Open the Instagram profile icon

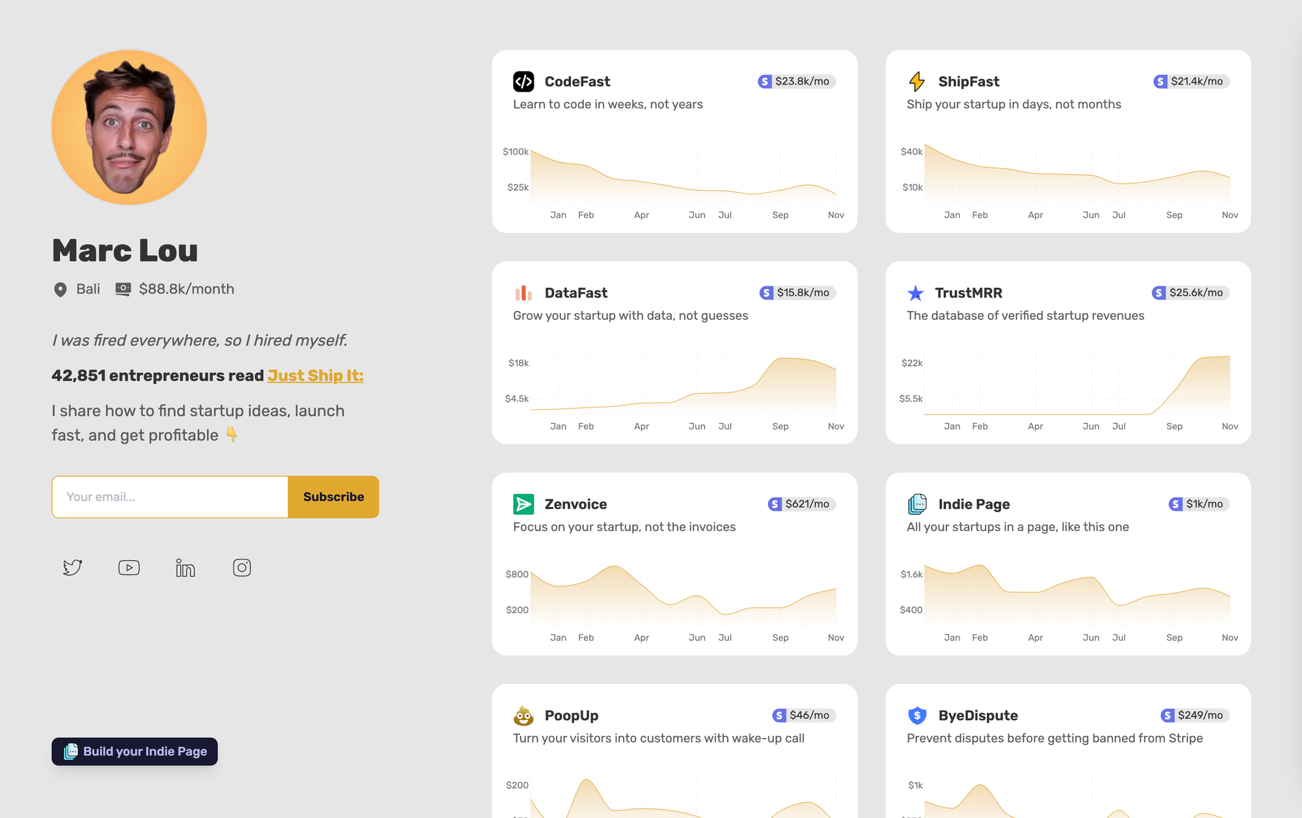(x=242, y=567)
